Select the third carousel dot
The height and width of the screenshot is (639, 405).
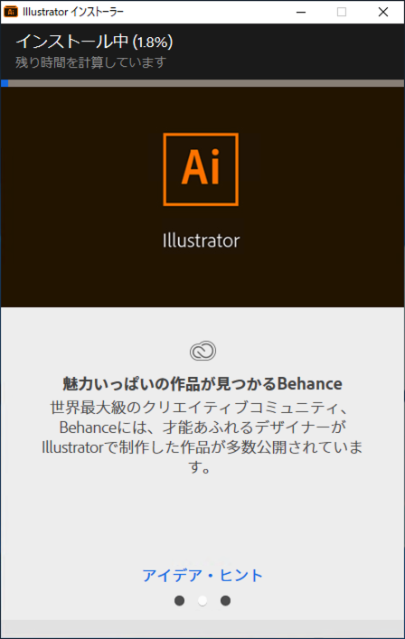225,600
